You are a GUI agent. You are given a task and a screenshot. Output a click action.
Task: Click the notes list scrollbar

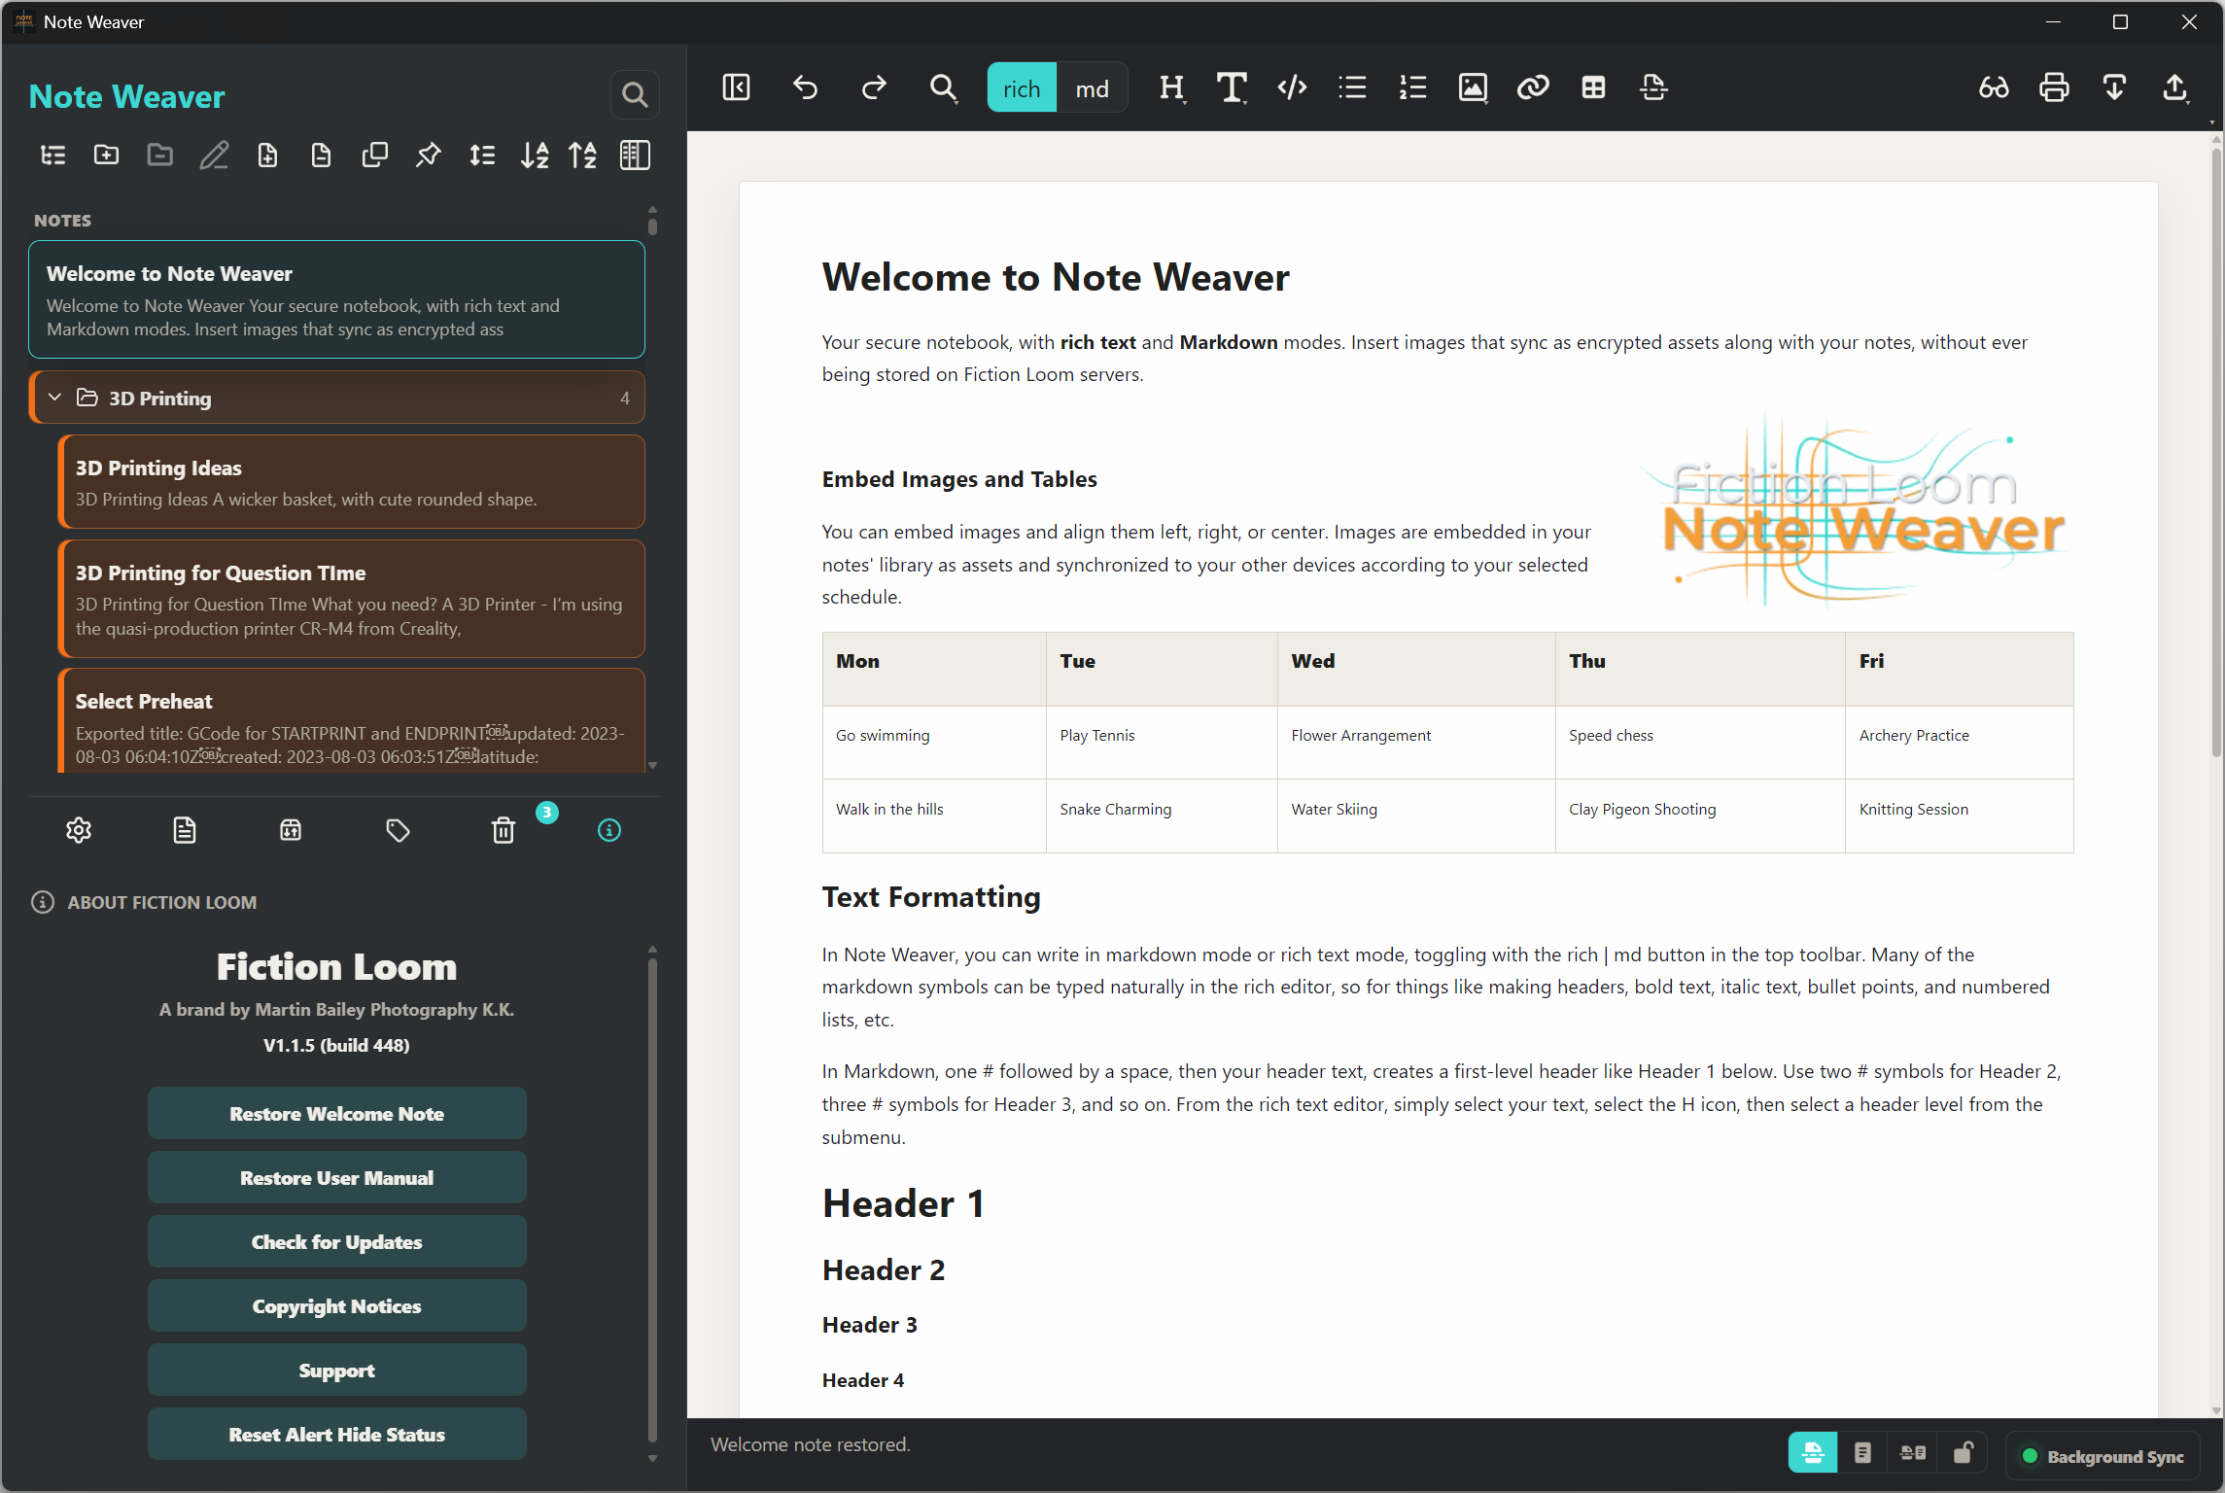point(652,226)
